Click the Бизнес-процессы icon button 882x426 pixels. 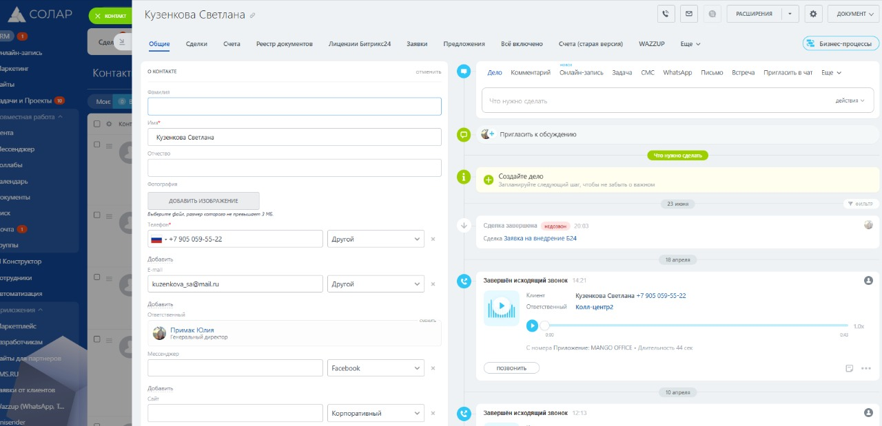(842, 43)
